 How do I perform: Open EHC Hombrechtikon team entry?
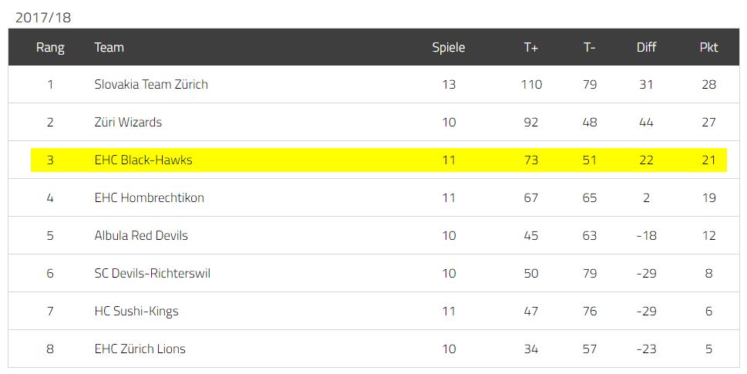[149, 197]
